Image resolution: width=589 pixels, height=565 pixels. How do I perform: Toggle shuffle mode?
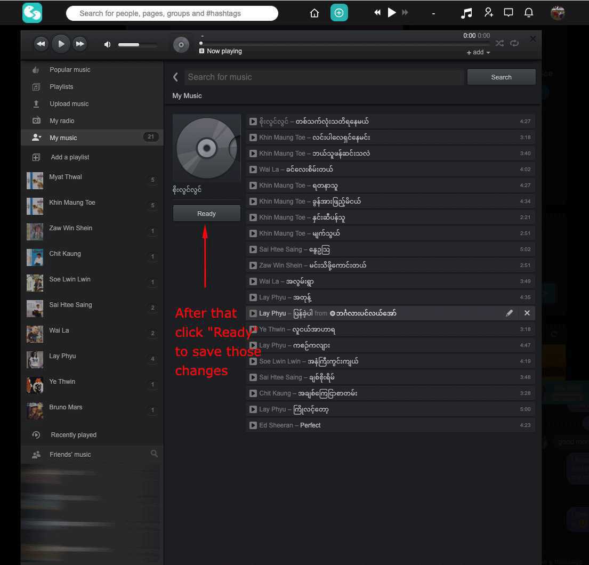click(499, 43)
